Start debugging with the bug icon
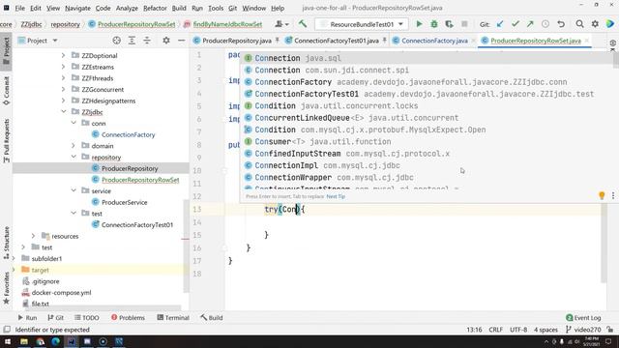The width and height of the screenshot is (619, 348). pos(434,24)
